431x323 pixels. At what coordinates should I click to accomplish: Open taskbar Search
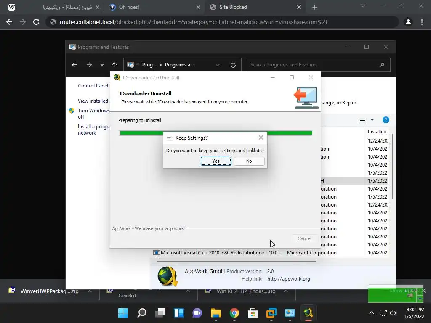pyautogui.click(x=142, y=313)
